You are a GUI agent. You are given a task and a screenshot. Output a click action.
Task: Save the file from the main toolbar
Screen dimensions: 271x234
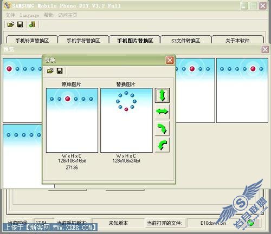(x=20, y=24)
